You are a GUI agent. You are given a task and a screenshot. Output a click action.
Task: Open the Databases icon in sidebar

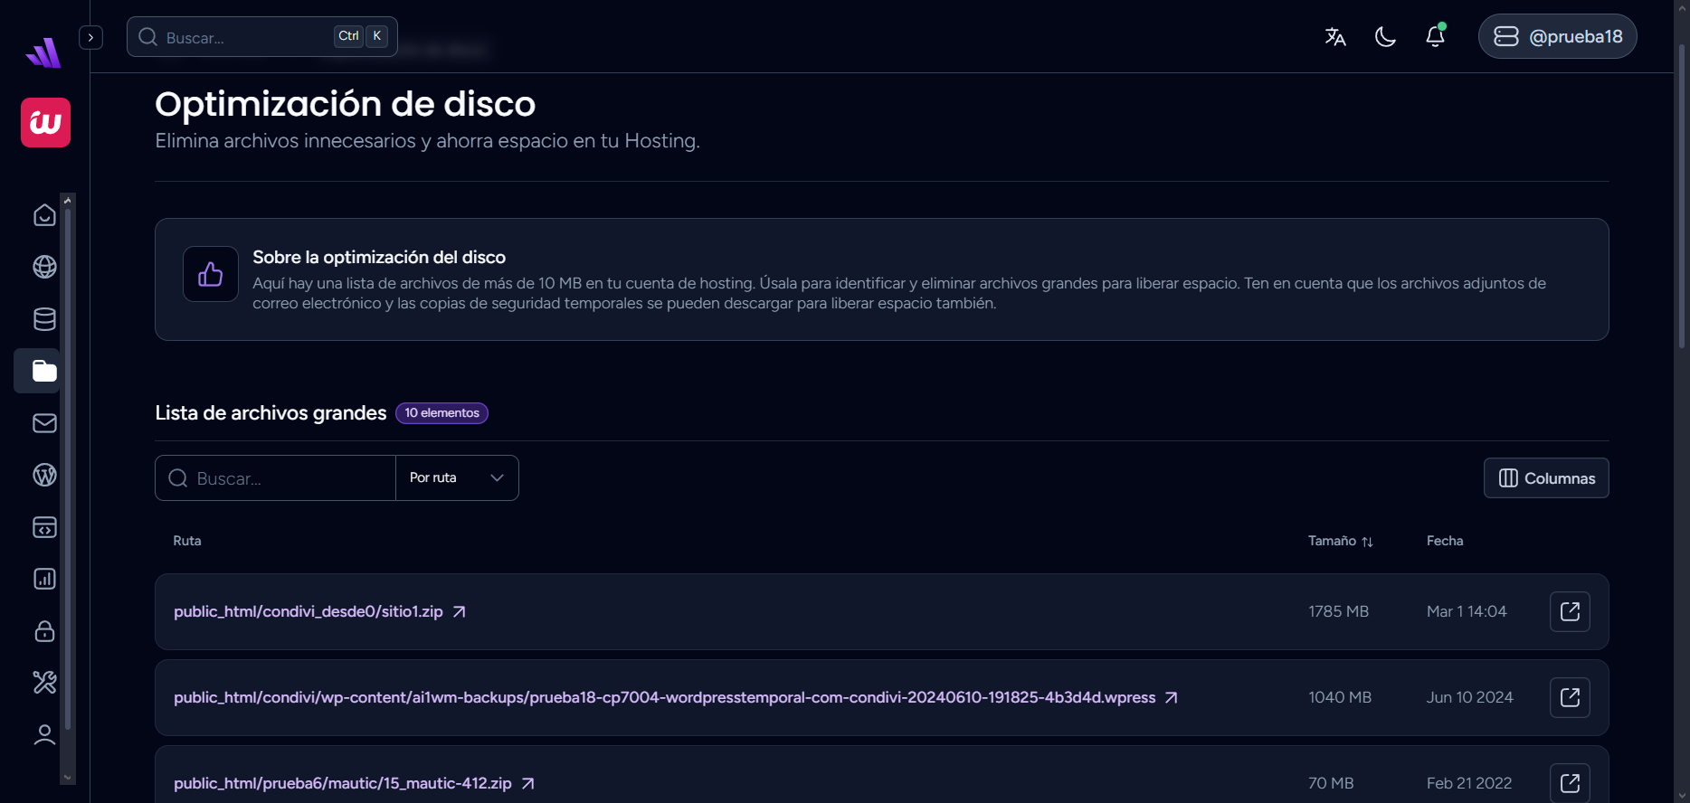[44, 319]
